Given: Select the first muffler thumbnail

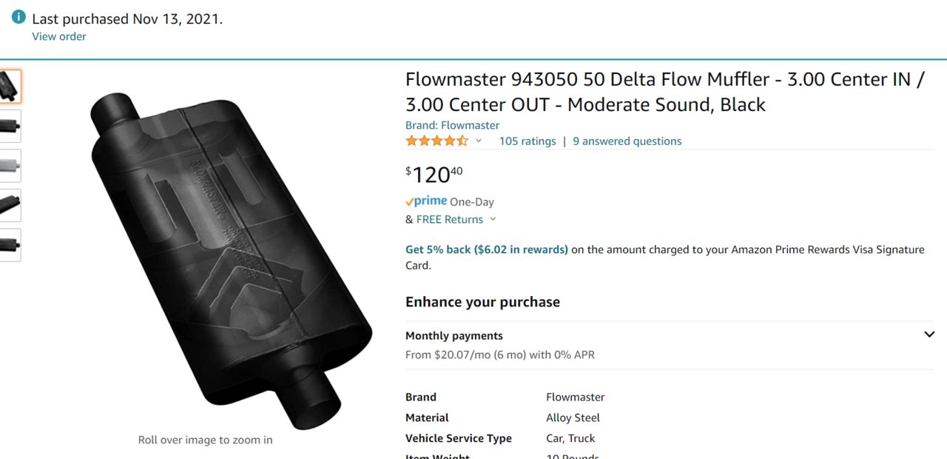Looking at the screenshot, I should tap(10, 87).
